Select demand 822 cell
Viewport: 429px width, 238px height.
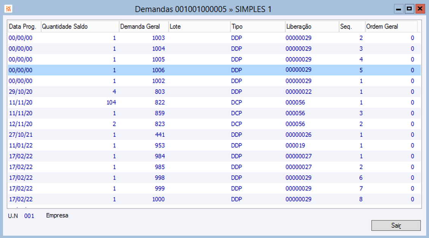tap(160, 103)
